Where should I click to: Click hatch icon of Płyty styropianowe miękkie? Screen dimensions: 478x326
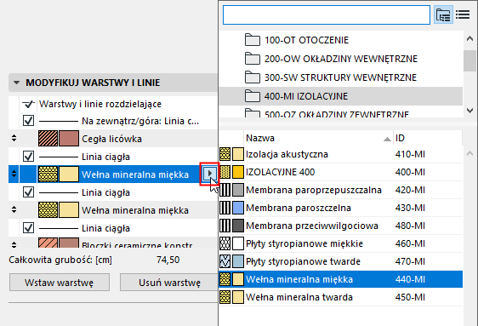click(x=225, y=243)
